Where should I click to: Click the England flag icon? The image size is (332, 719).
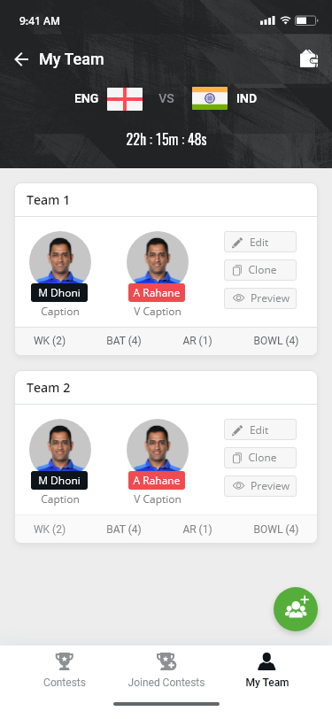tap(125, 98)
